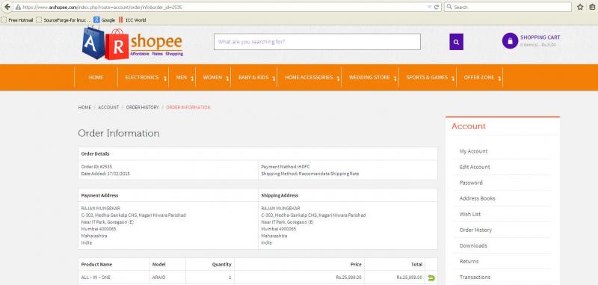Screen dimensions: 598x285
Task: Open the shopping cart bag icon
Action: coord(510,41)
